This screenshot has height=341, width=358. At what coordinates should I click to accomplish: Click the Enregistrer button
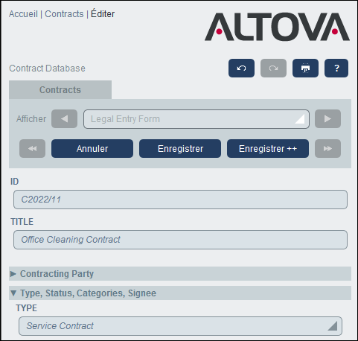point(180,149)
